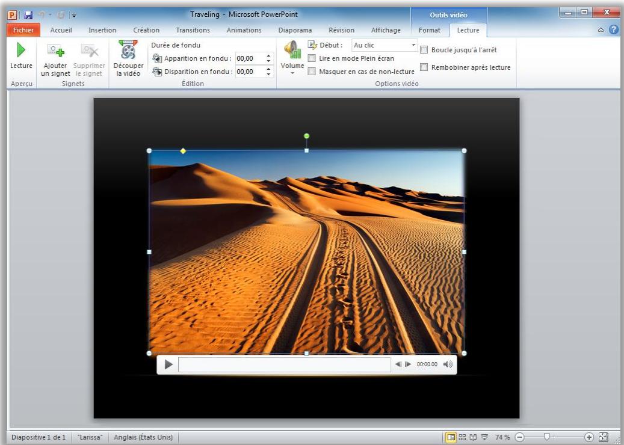The width and height of the screenshot is (624, 445).
Task: Click the Disparition en fondu input field
Action: 250,72
